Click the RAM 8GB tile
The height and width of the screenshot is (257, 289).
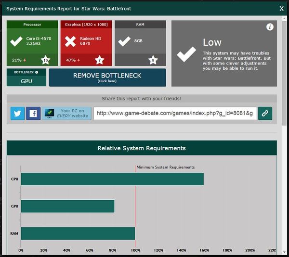[140, 41]
